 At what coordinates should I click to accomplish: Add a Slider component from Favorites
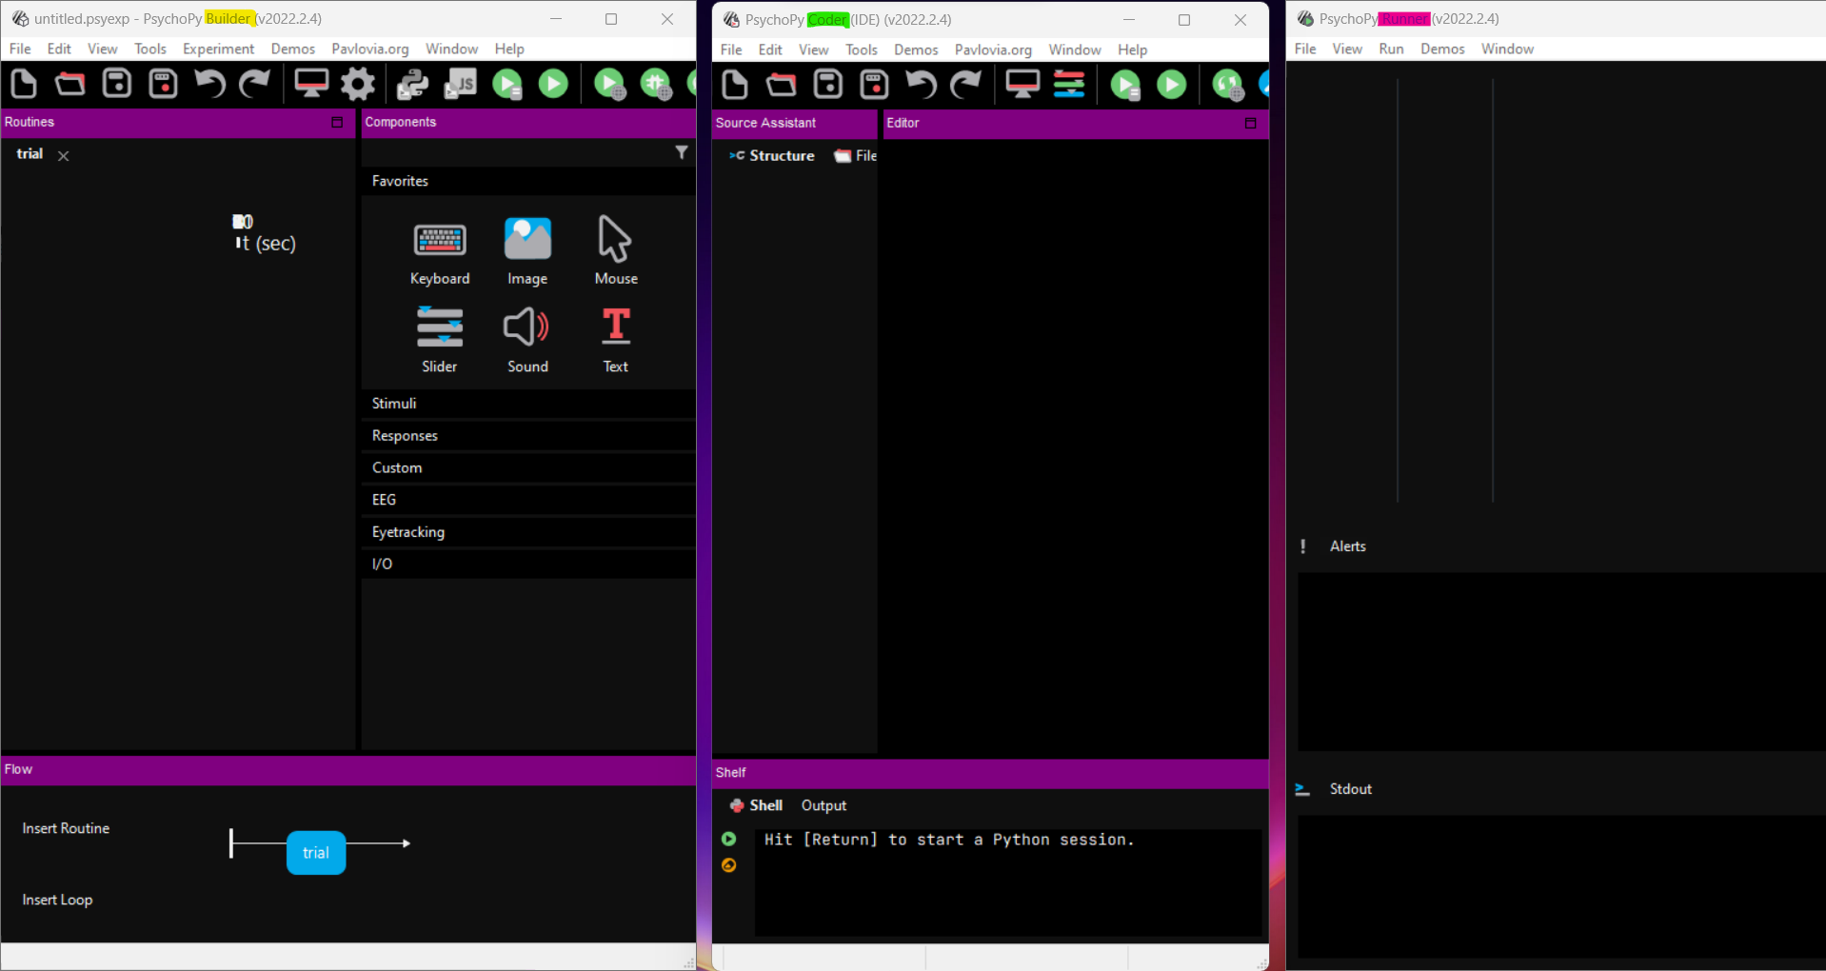[x=439, y=340]
